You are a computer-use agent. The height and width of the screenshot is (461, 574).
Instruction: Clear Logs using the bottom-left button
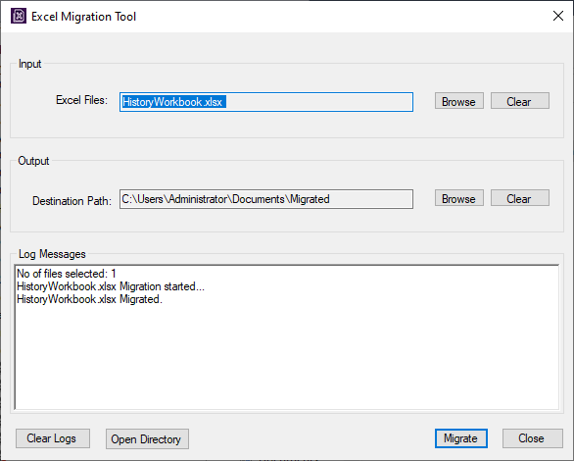pos(53,438)
